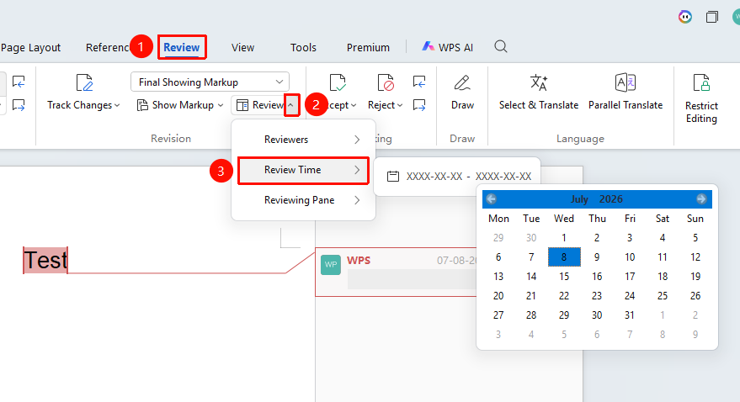Open the Premium tab
The height and width of the screenshot is (402, 740).
[x=368, y=48]
